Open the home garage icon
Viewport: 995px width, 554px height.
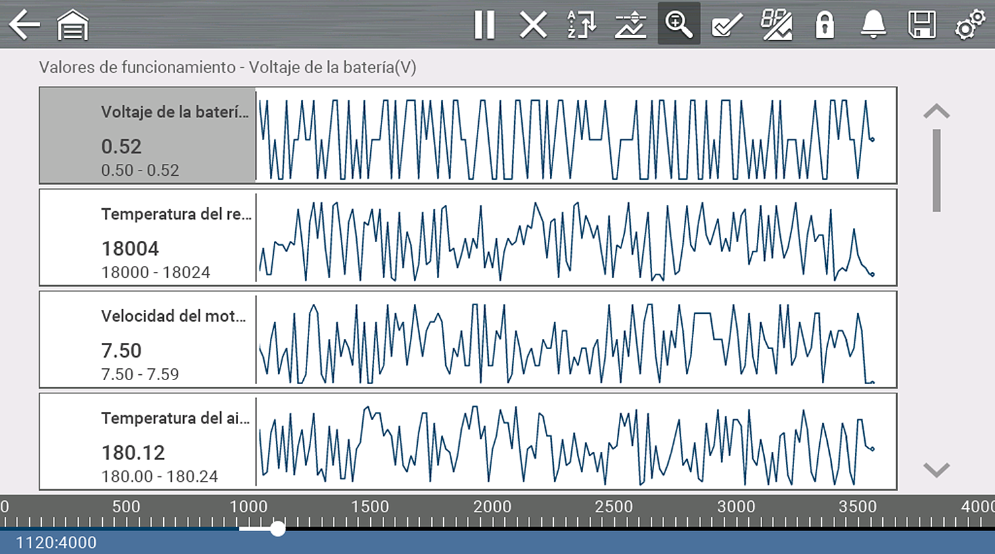pos(73,25)
